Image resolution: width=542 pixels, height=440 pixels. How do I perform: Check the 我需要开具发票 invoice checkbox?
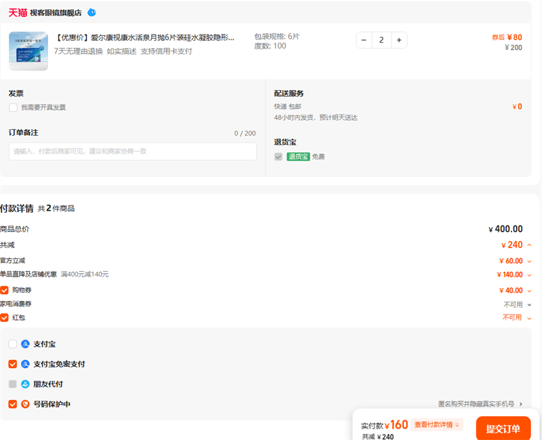coord(13,107)
